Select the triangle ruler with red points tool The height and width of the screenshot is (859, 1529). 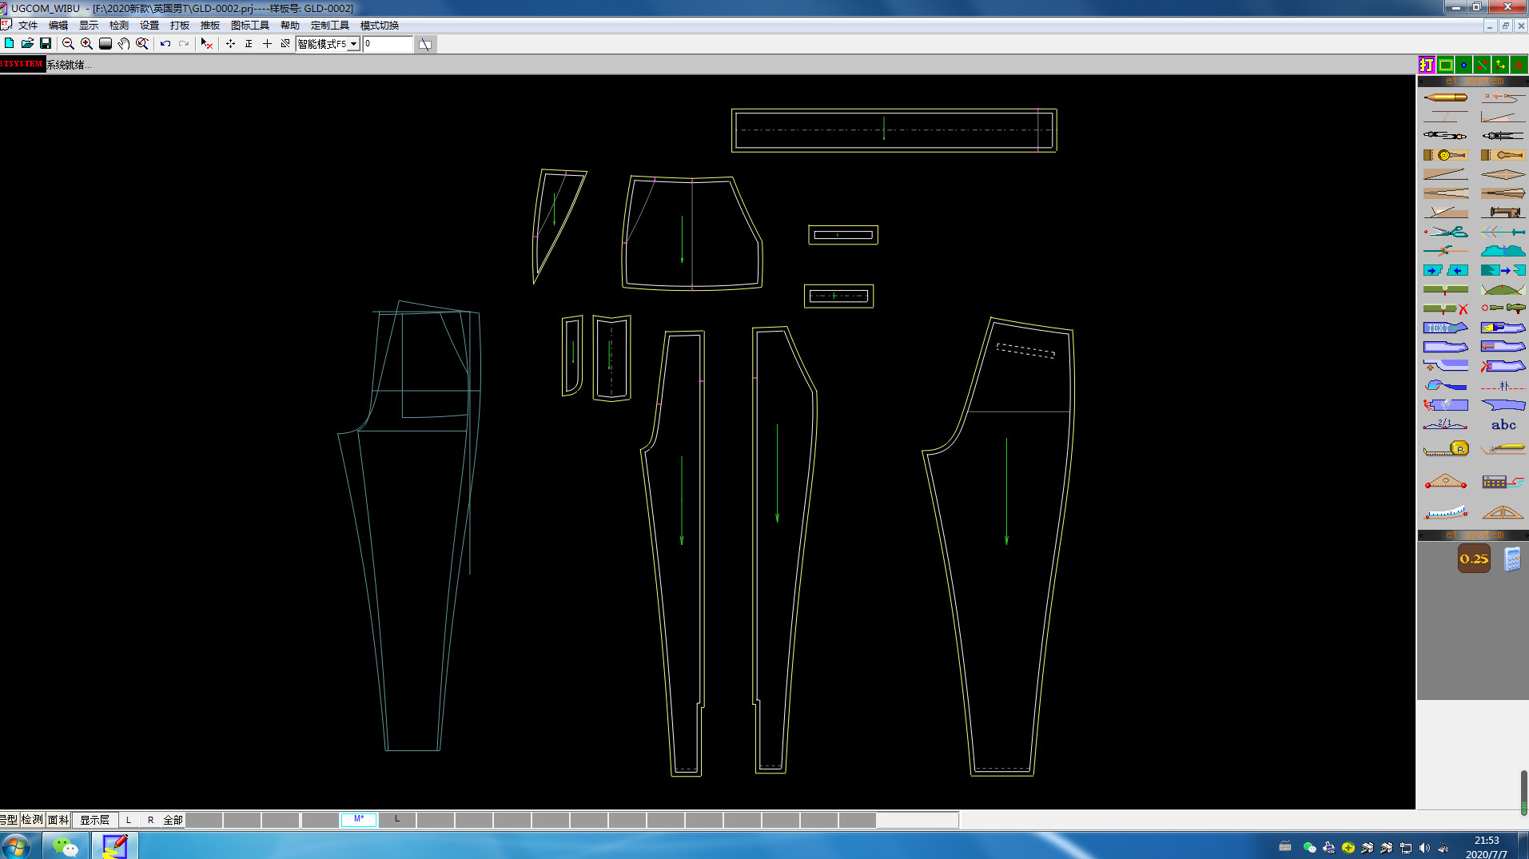point(1445,482)
